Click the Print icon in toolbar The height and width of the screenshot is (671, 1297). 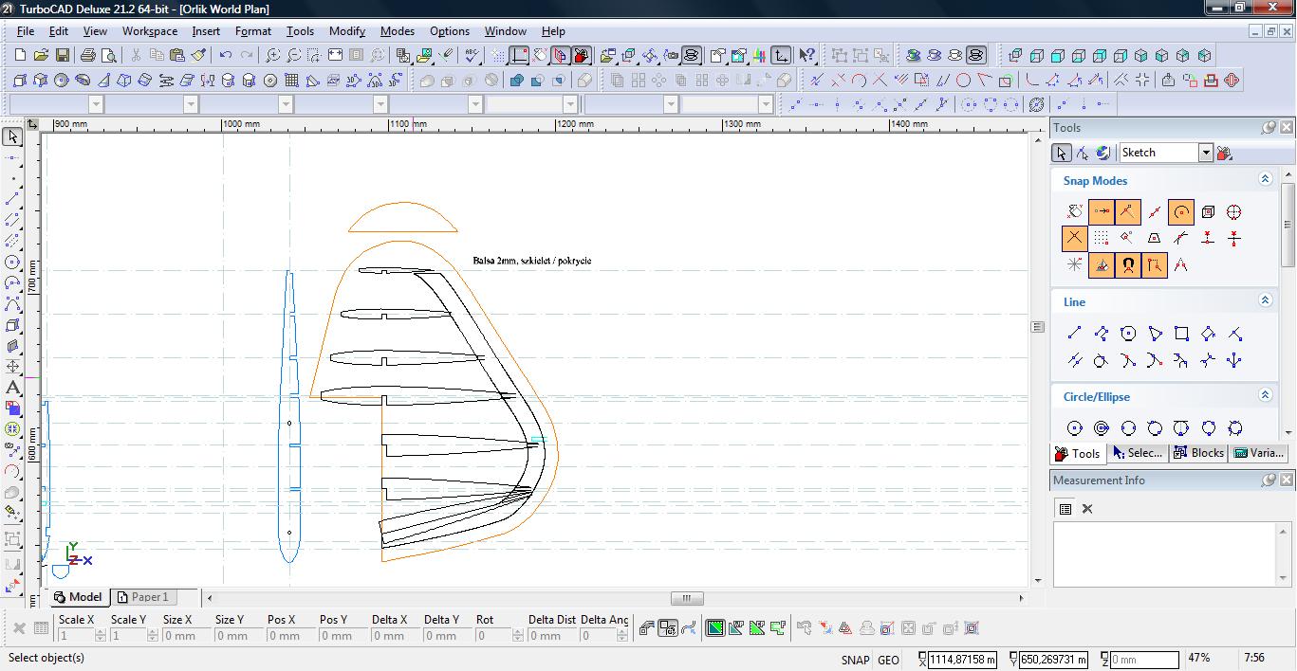(x=88, y=56)
